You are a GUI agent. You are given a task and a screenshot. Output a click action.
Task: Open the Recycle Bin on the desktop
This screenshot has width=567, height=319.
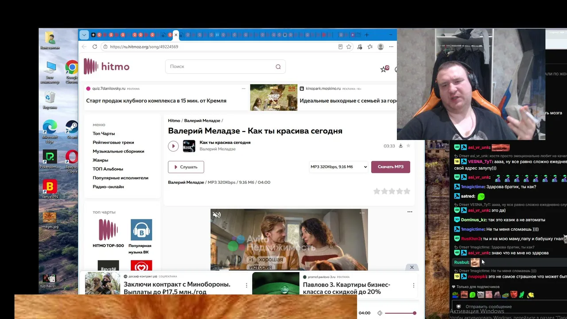(x=50, y=101)
